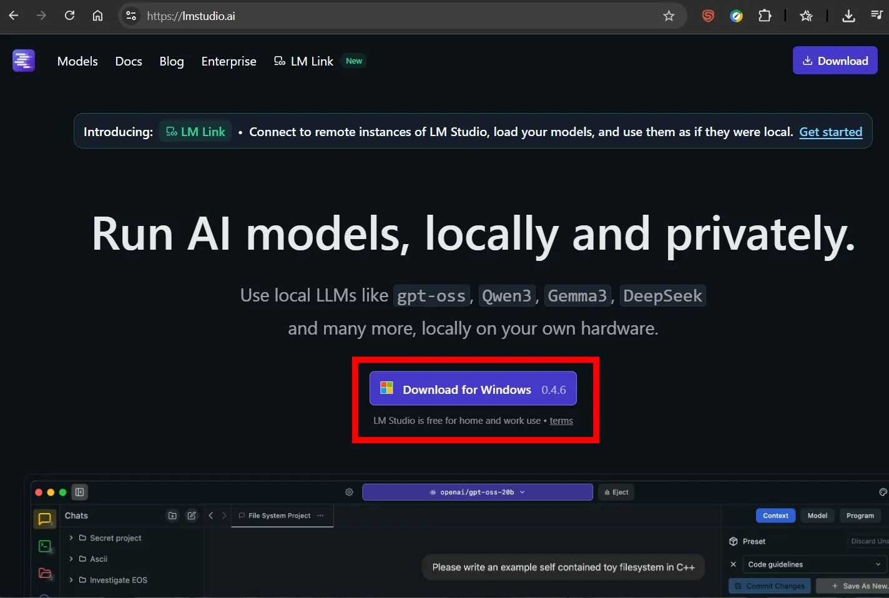
Task: Expand the Investigate EOS folder
Action: [71, 580]
